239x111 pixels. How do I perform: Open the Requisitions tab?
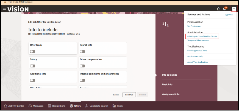pos(57,106)
